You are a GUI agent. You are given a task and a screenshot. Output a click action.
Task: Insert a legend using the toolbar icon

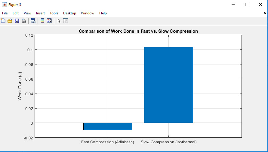tap(49, 21)
